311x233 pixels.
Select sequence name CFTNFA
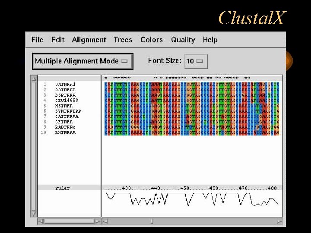click(x=64, y=122)
